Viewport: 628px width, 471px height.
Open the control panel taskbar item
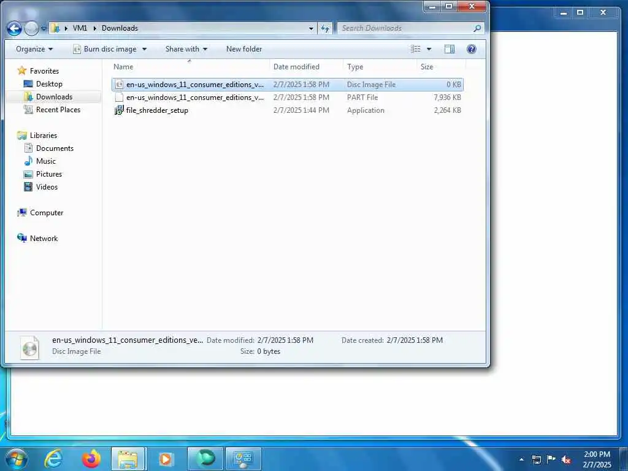click(x=243, y=459)
